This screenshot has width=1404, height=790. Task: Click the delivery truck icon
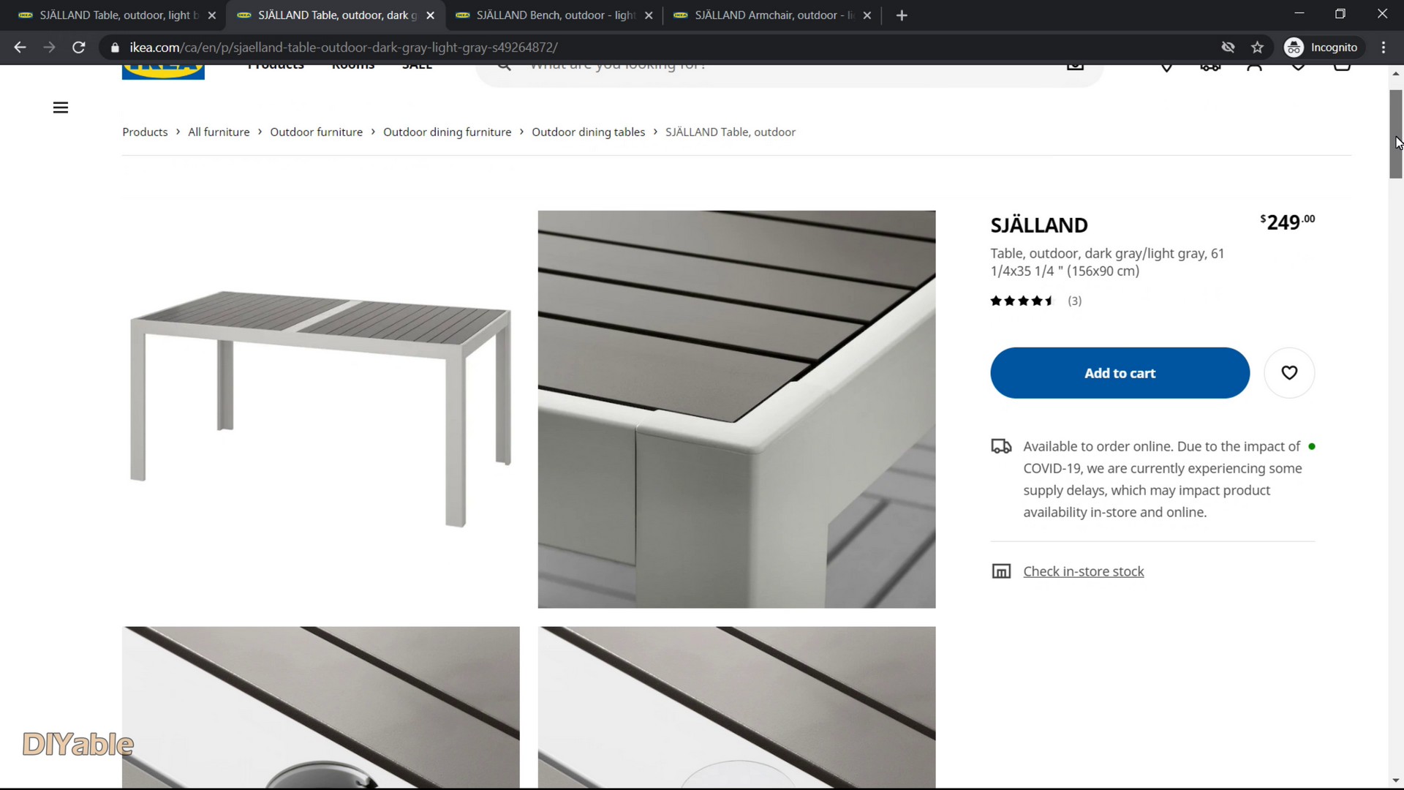tap(1001, 446)
